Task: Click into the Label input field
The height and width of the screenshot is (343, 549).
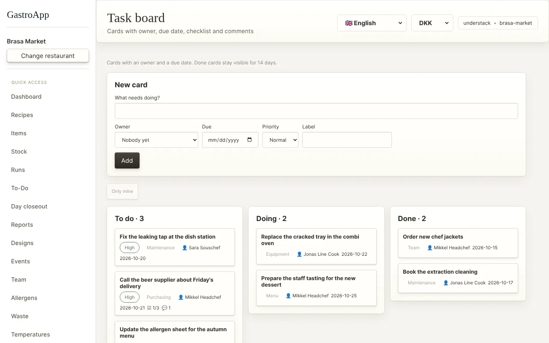Action: (x=347, y=140)
